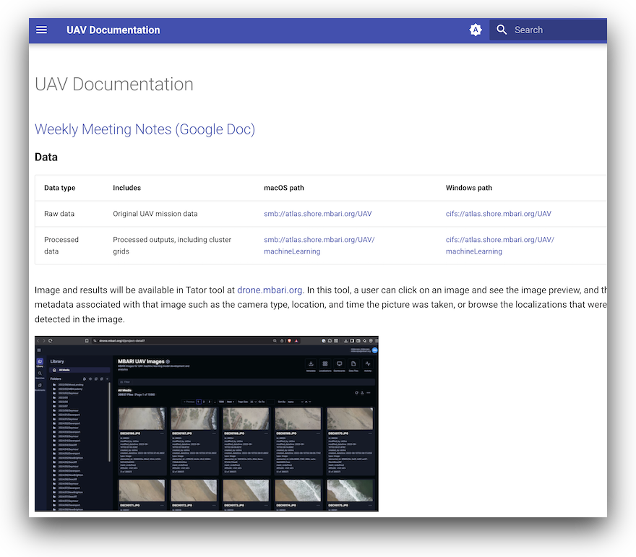636x557 pixels.
Task: Click the magnifying glass search icon
Action: (502, 30)
